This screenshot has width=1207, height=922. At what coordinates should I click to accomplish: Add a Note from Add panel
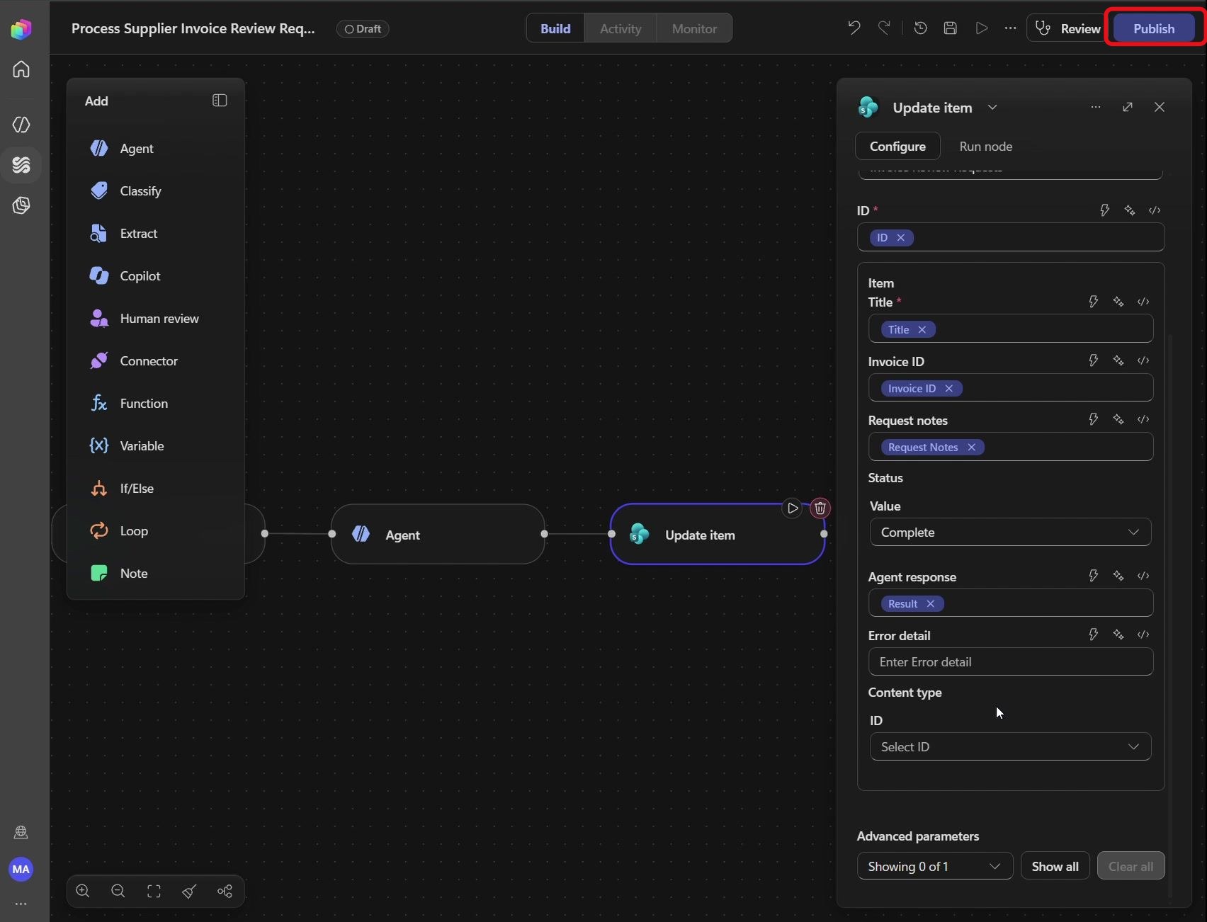156,573
